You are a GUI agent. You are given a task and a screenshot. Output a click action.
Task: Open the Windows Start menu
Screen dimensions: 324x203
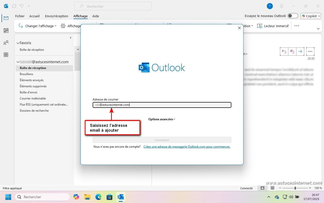8,197
